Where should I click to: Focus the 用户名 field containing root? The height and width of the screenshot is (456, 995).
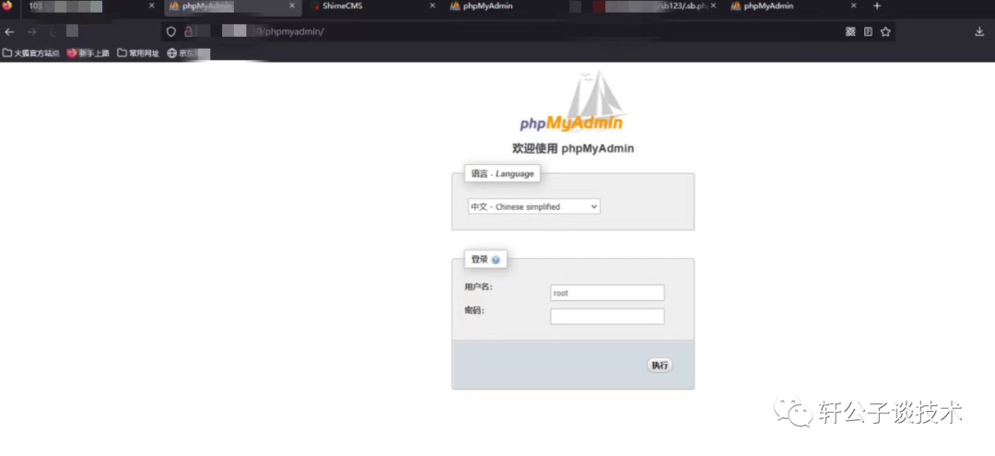[607, 293]
